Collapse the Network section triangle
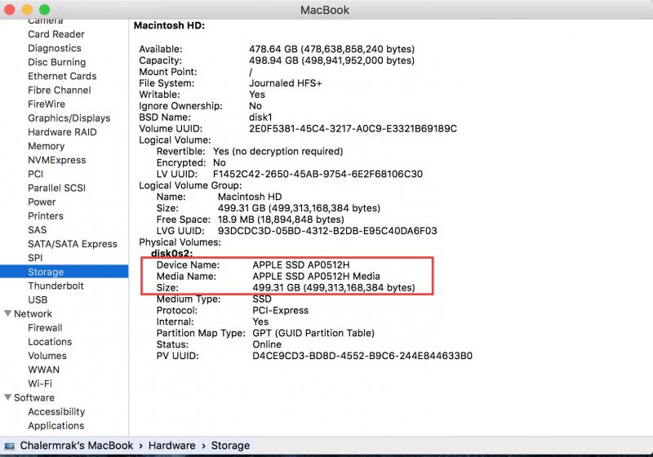This screenshot has height=457, width=653. (7, 313)
